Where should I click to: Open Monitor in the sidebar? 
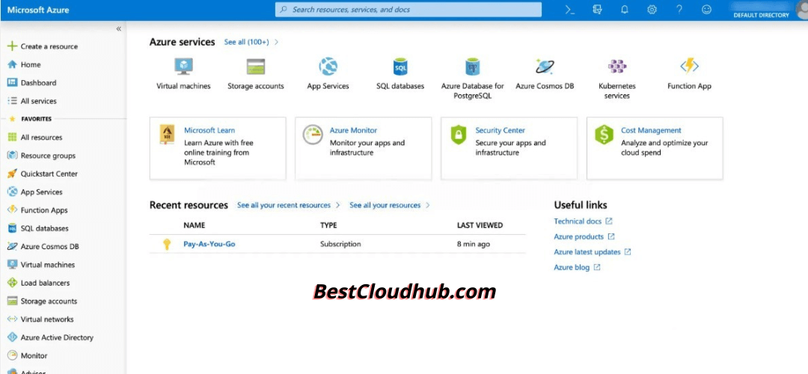[34, 356]
